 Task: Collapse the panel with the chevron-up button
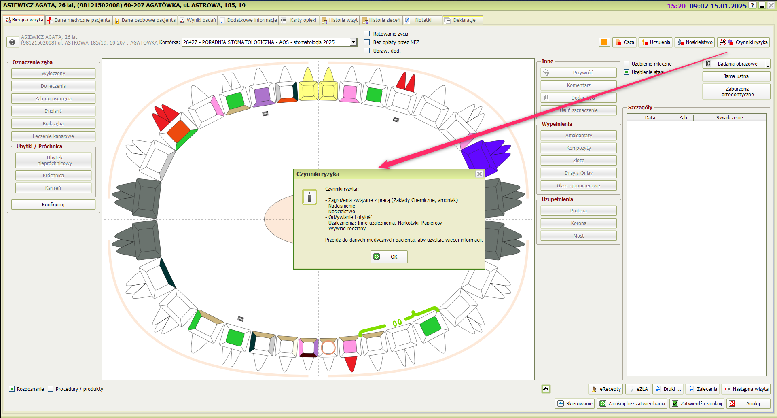pyautogui.click(x=546, y=389)
